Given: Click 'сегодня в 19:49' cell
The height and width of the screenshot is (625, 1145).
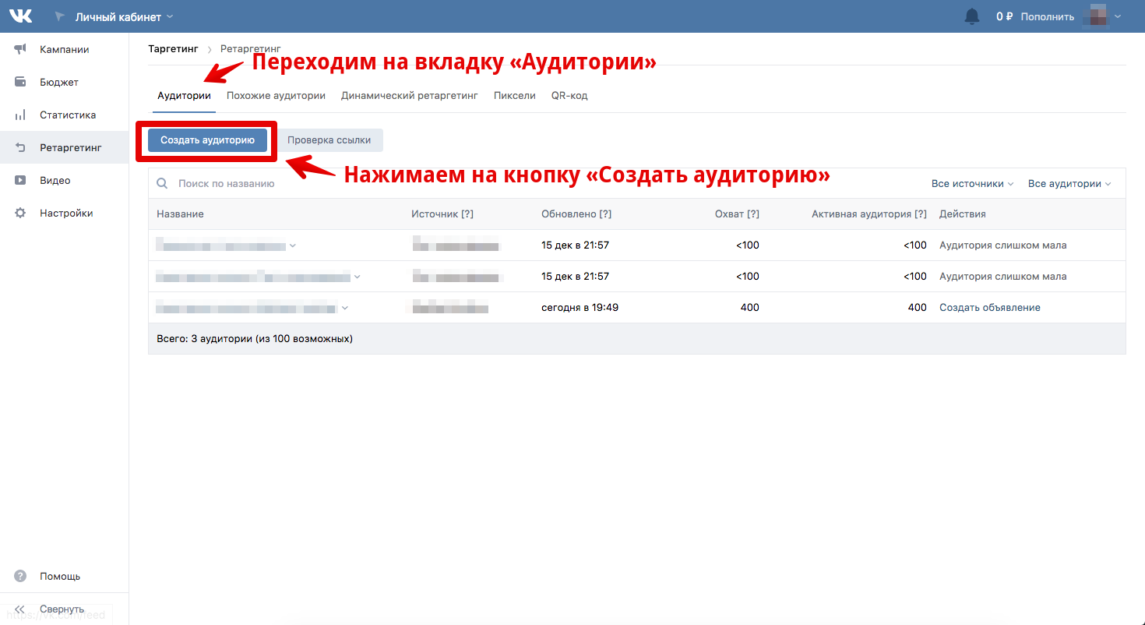Looking at the screenshot, I should [x=580, y=308].
